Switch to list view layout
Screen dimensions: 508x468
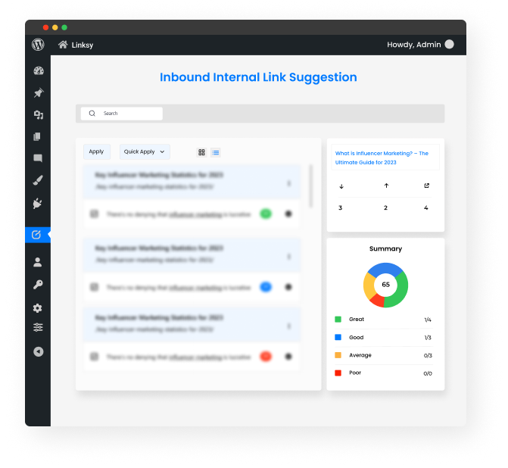[x=216, y=152]
